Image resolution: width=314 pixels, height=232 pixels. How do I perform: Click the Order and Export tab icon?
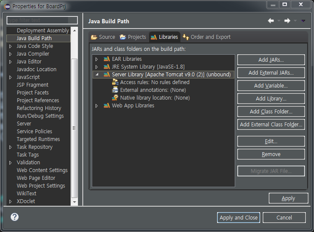tap(186, 37)
